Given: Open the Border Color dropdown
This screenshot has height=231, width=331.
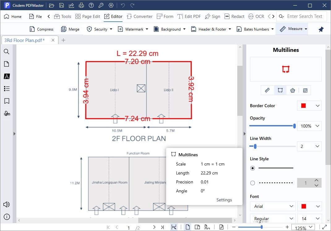Looking at the screenshot, I should pos(309,106).
